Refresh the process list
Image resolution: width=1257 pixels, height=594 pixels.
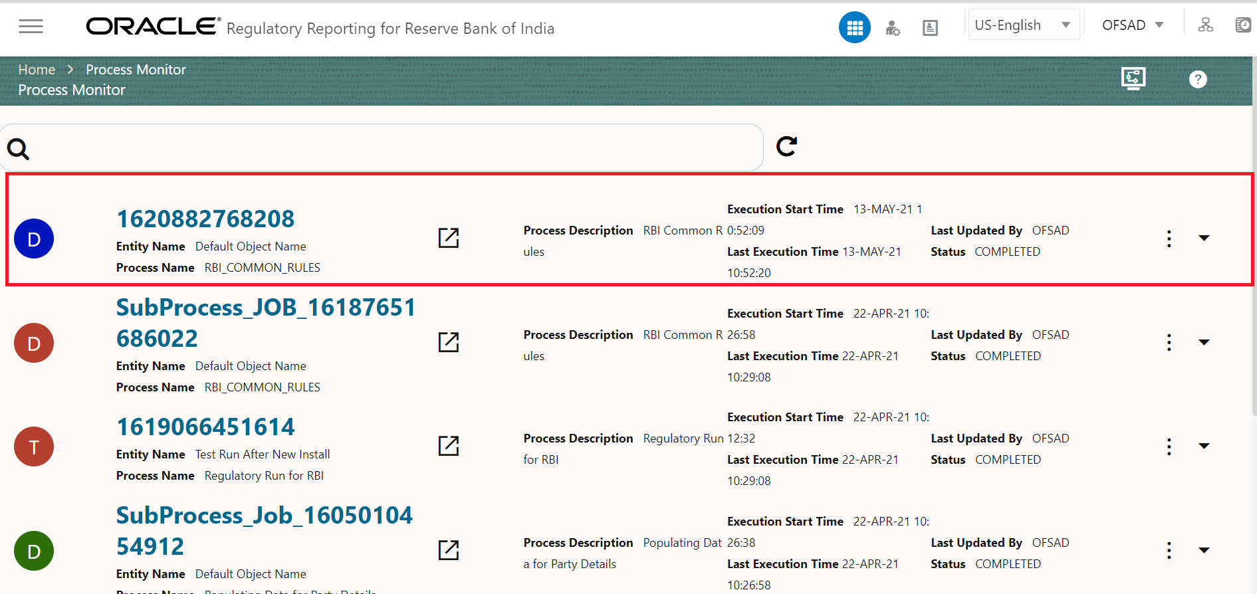787,146
